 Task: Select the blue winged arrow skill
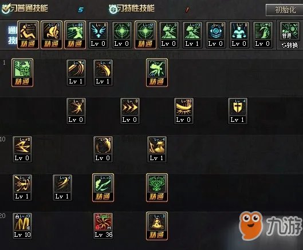tap(99, 35)
